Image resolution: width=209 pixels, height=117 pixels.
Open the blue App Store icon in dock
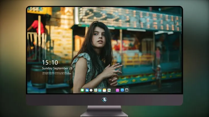122,90
